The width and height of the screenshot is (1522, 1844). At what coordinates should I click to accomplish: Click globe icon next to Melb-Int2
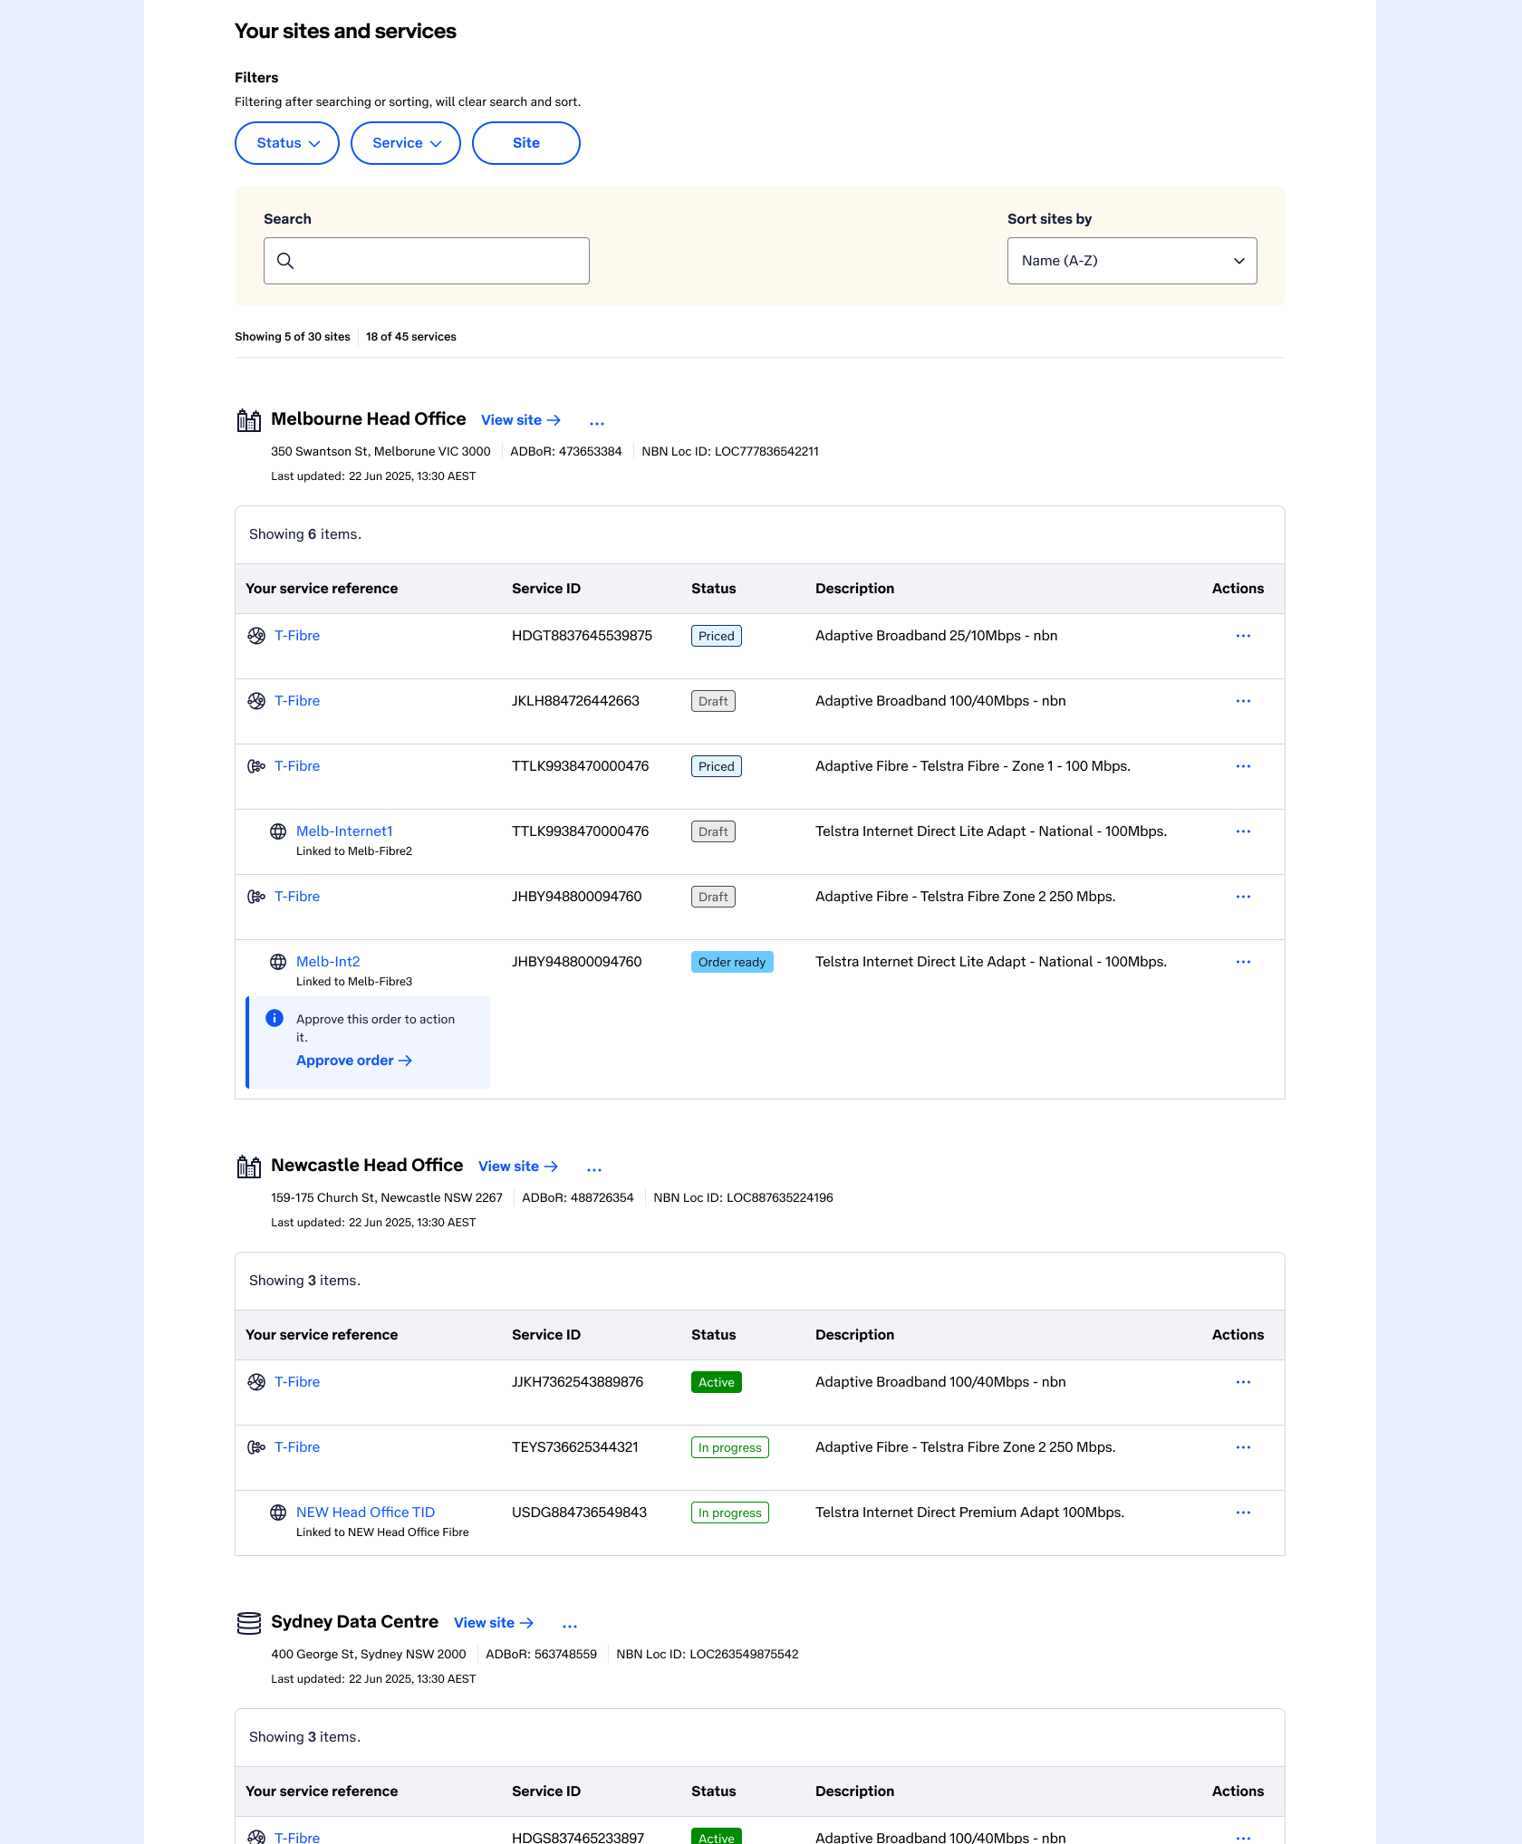click(278, 962)
